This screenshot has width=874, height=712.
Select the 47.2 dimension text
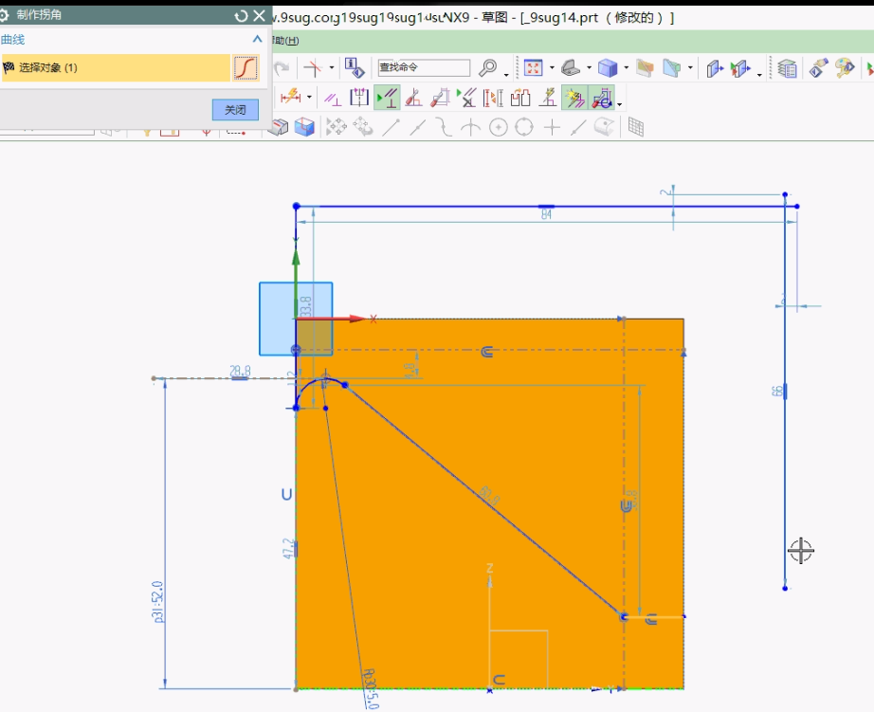click(x=287, y=549)
